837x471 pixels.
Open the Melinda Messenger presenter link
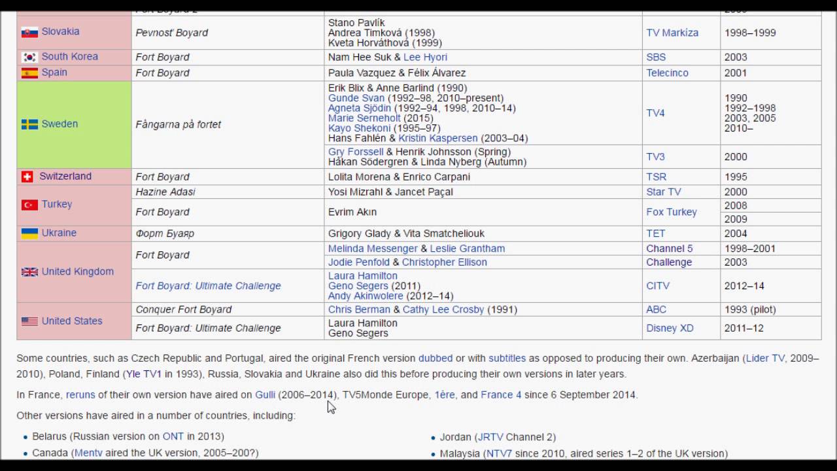coord(373,249)
